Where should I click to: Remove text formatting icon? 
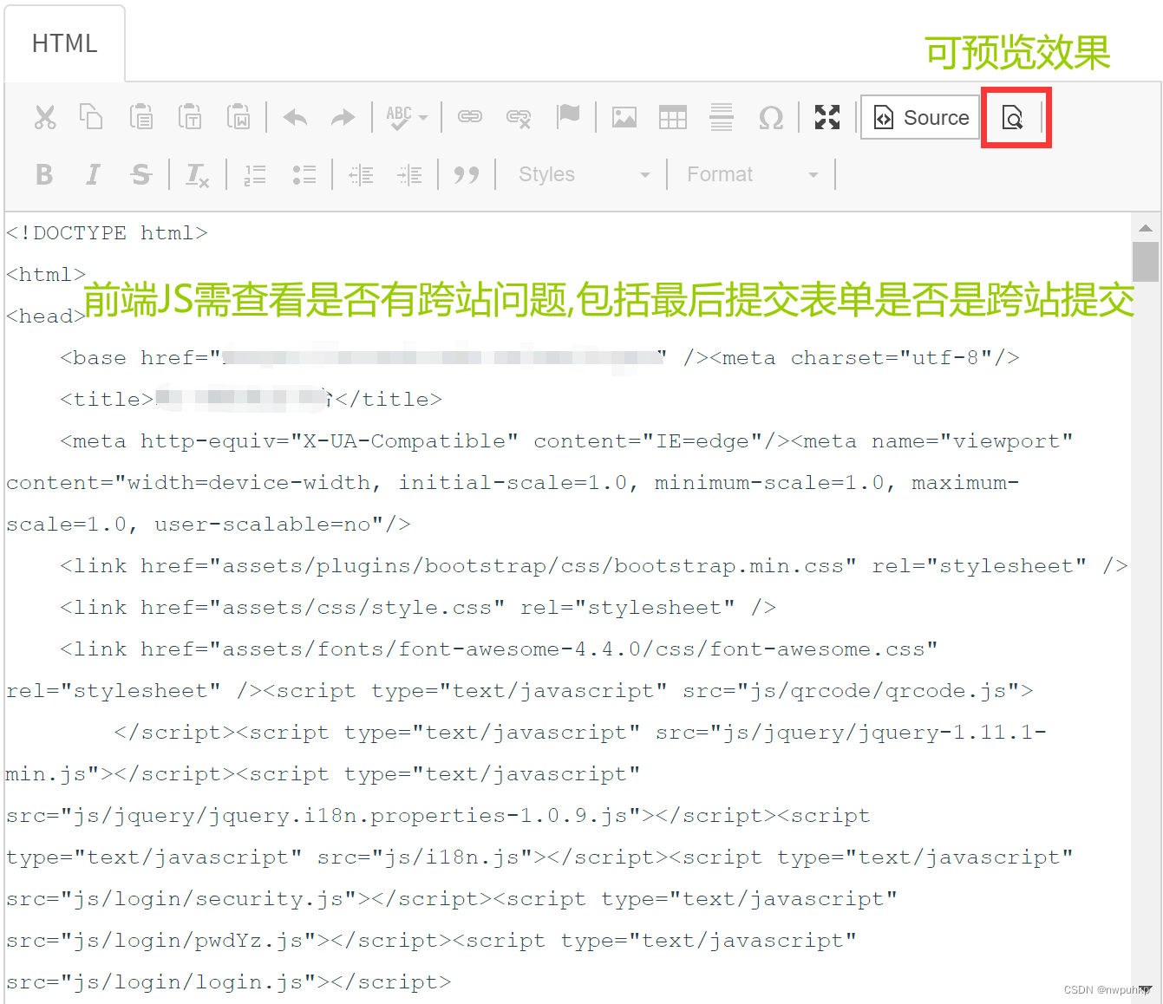tap(198, 175)
